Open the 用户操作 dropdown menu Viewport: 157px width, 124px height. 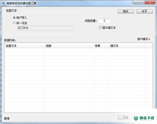[144, 39]
